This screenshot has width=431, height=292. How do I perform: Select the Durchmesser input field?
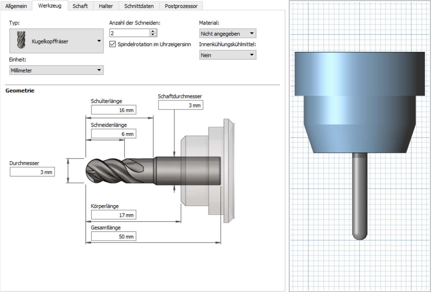[x=32, y=172]
